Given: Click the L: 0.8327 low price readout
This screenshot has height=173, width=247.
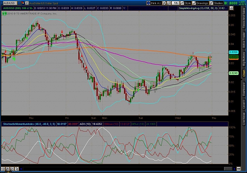Looking at the screenshot, I should 90,8.
